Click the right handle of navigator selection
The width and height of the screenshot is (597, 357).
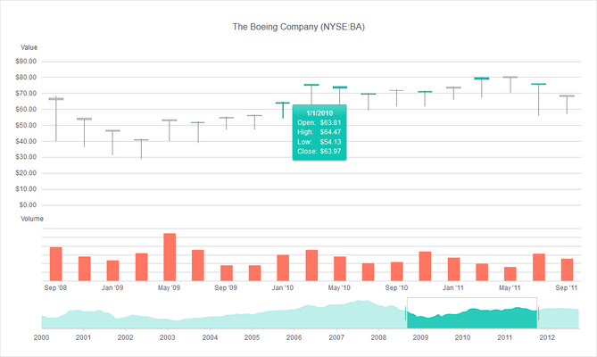point(538,313)
